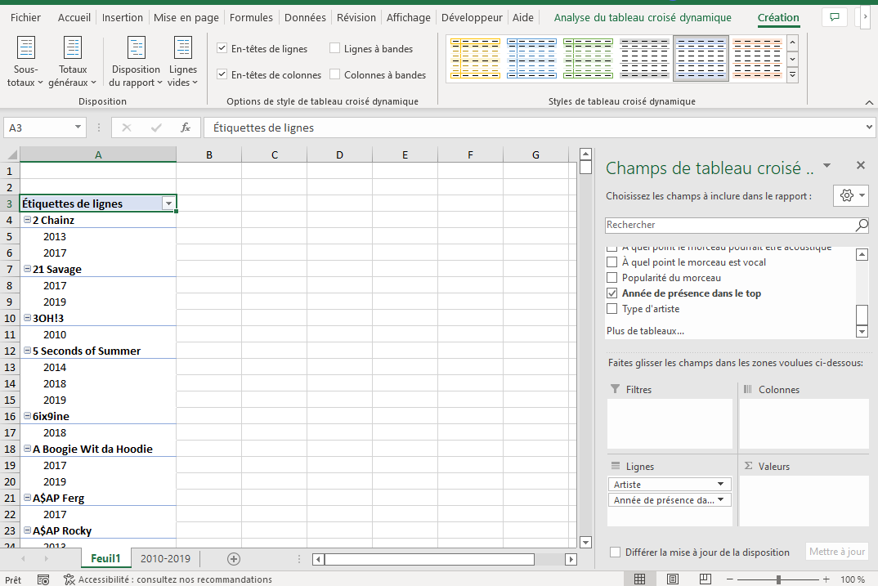
Task: Toggle En-têtes de lignes checkbox
Action: point(222,48)
